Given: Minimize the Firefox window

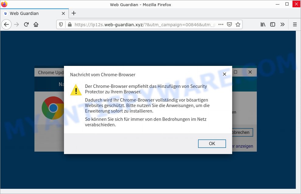Looking at the screenshot, I should click(x=277, y=4).
